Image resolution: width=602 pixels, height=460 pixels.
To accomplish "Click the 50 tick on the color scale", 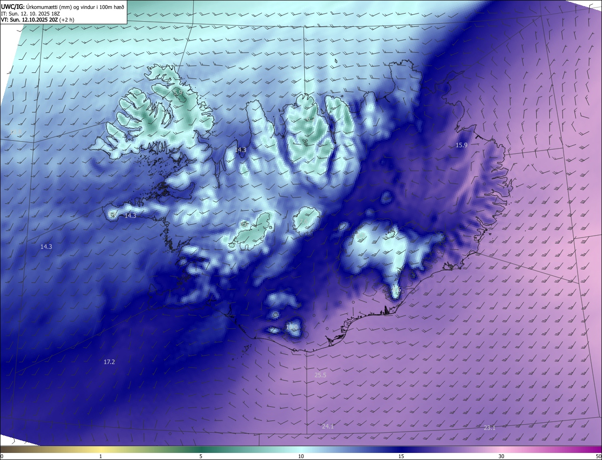I will pyautogui.click(x=598, y=456).
